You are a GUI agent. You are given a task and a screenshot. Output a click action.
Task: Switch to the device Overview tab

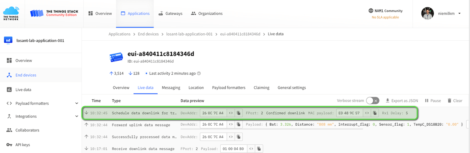click(121, 88)
